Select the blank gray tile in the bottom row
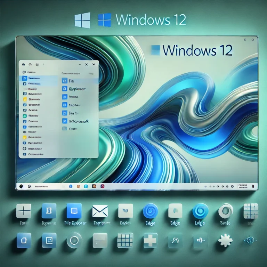This screenshot has width=267, height=267. click(100, 241)
